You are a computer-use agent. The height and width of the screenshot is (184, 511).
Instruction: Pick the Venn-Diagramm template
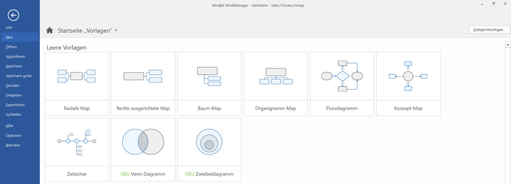[143, 142]
